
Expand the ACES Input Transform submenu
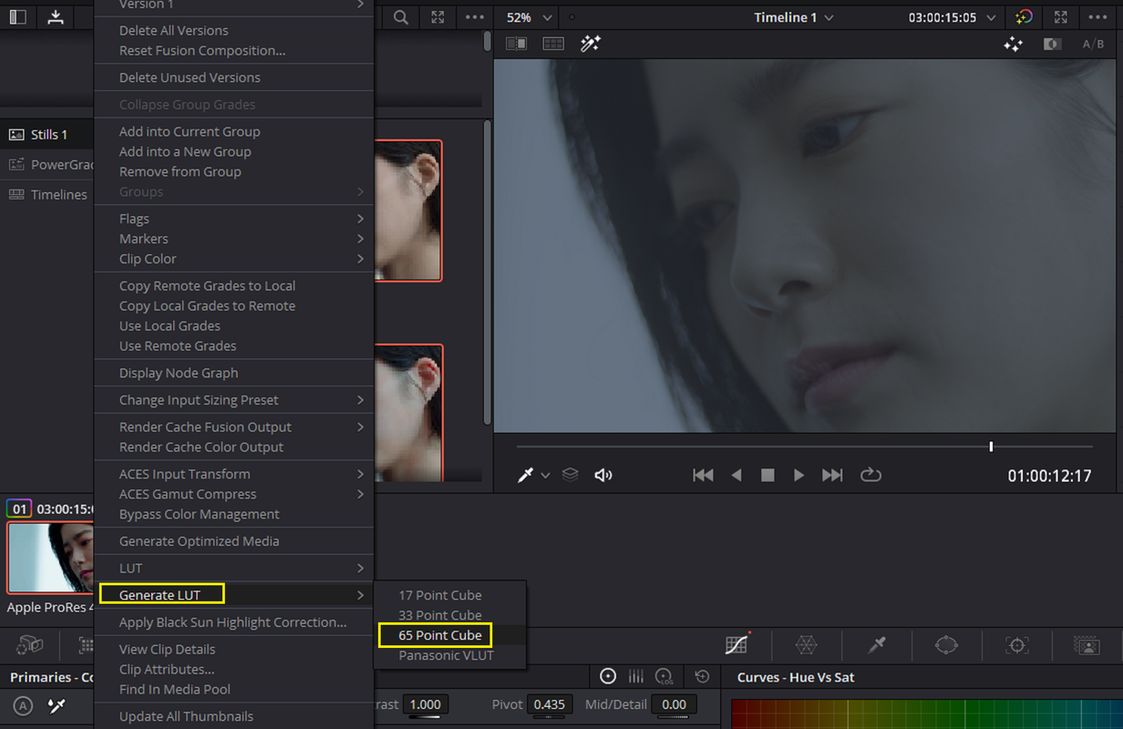tap(234, 474)
